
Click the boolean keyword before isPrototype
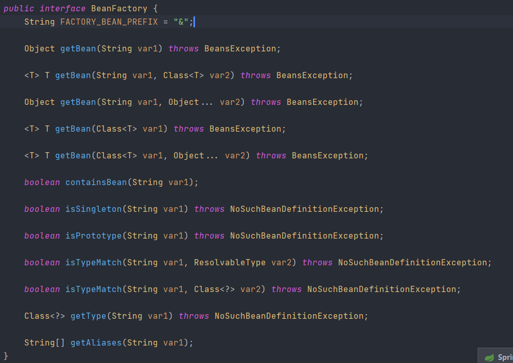point(42,236)
